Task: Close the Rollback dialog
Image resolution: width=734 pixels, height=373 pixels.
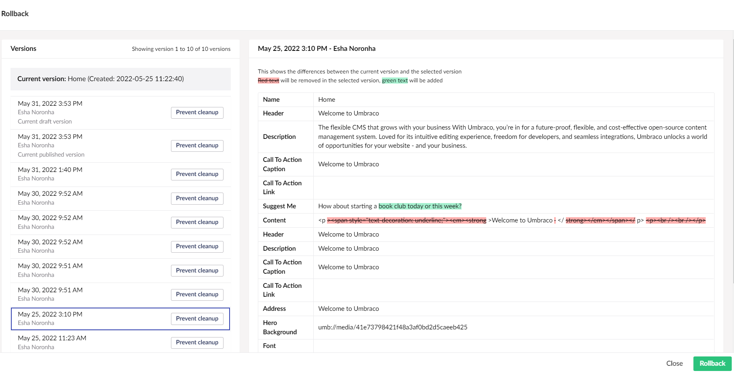Action: 674,364
